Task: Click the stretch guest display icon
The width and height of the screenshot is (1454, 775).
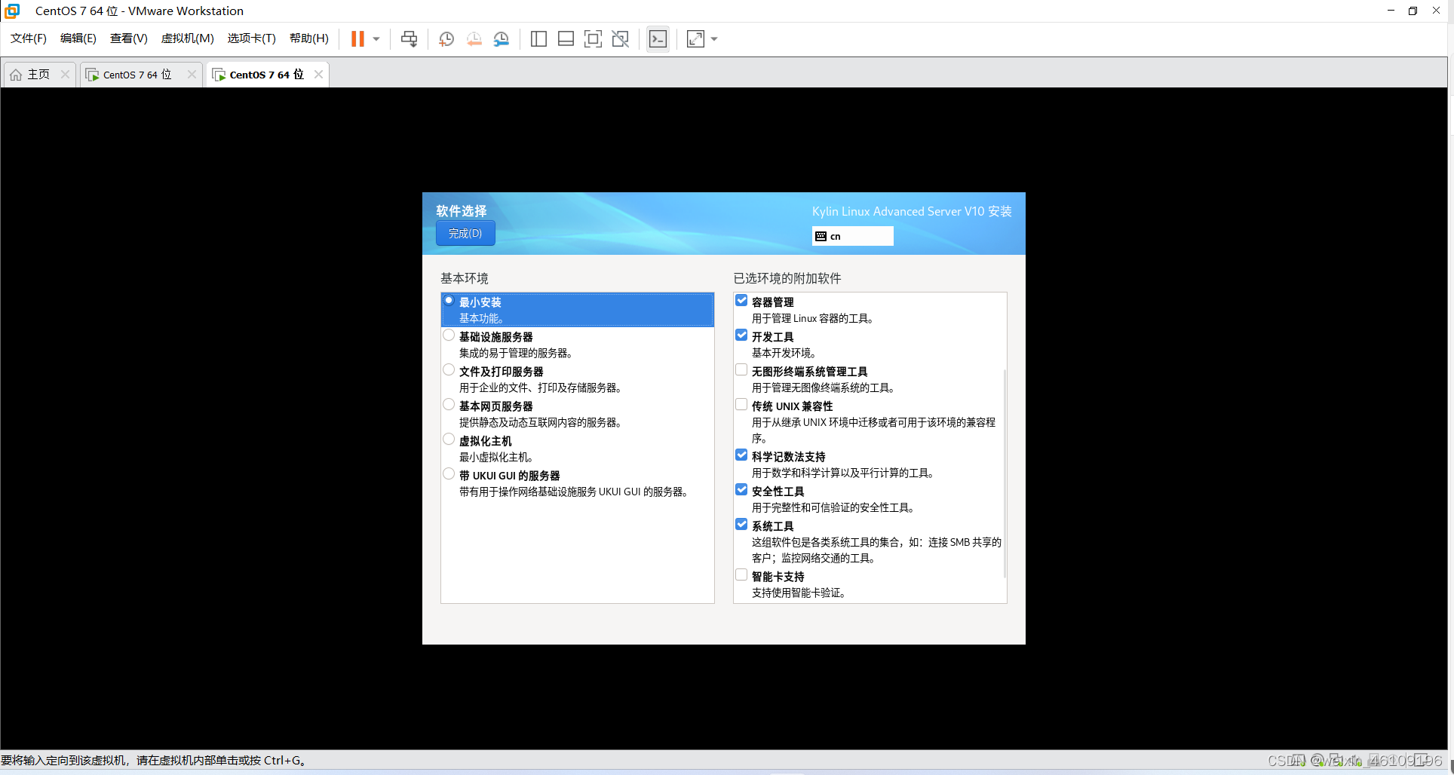Action: coord(695,38)
